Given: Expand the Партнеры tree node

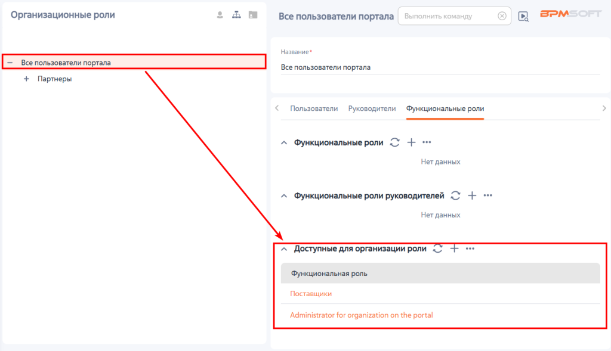Looking at the screenshot, I should coord(26,79).
